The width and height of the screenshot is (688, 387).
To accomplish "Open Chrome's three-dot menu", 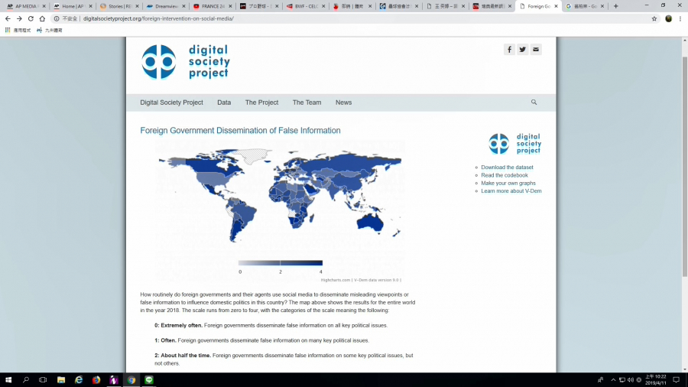I will pos(680,18).
